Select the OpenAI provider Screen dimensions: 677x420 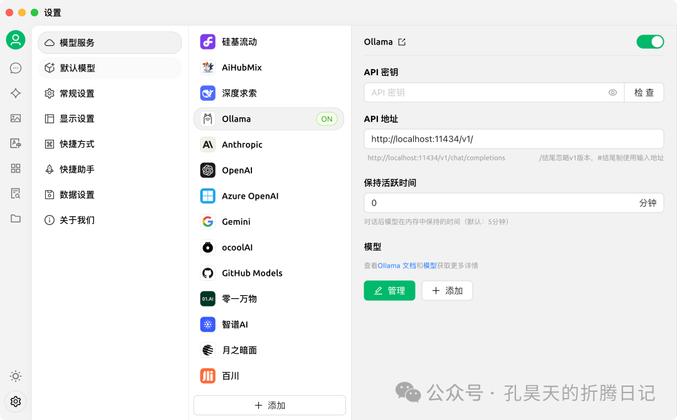pos(268,170)
